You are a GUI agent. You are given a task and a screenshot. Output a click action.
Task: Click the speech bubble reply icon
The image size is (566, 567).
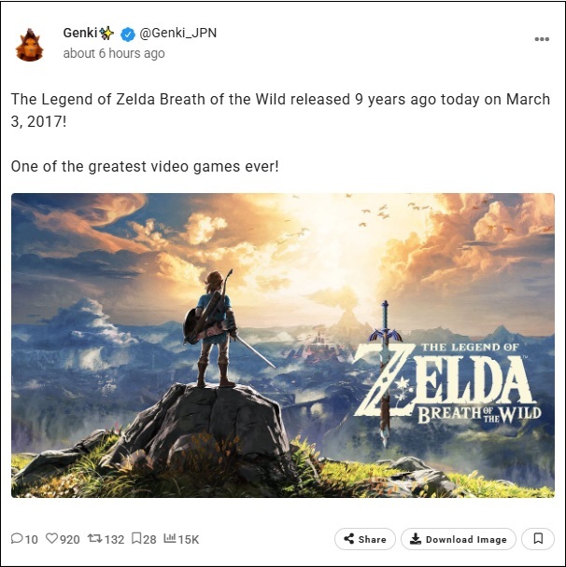pyautogui.click(x=17, y=538)
